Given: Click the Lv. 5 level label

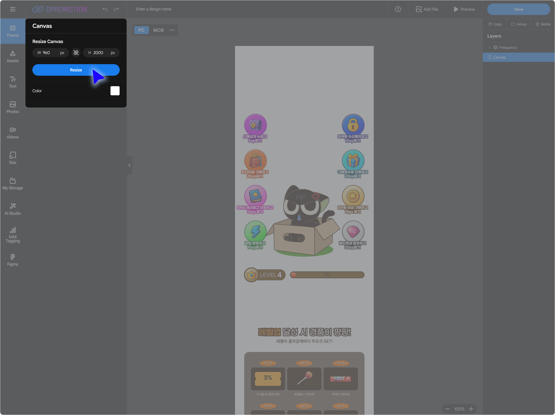Looking at the screenshot, I should click(x=268, y=406).
